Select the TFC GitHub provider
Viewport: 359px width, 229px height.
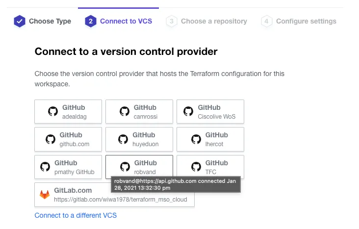tap(210, 167)
